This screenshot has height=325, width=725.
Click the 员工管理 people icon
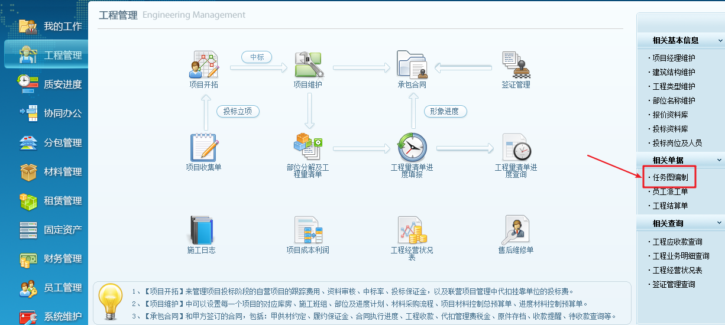click(28, 287)
